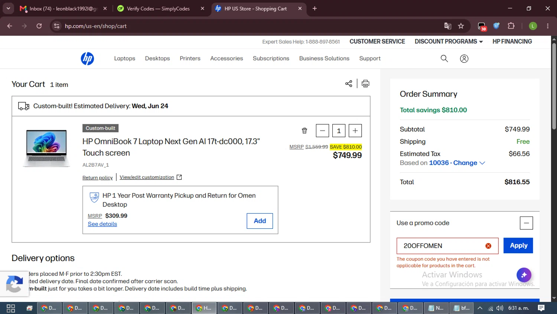Open the Desktops menu
Image resolution: width=557 pixels, height=314 pixels.
pos(157,59)
